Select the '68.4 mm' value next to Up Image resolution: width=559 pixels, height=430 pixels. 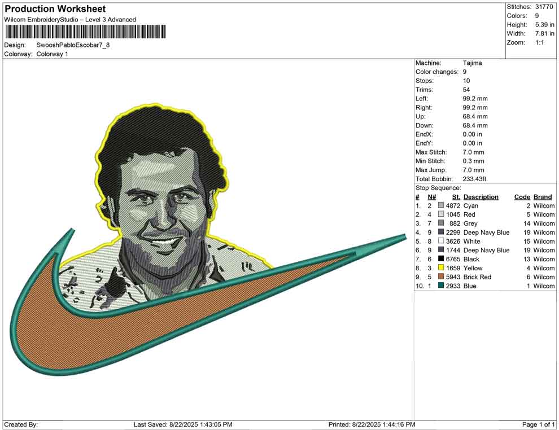point(475,116)
